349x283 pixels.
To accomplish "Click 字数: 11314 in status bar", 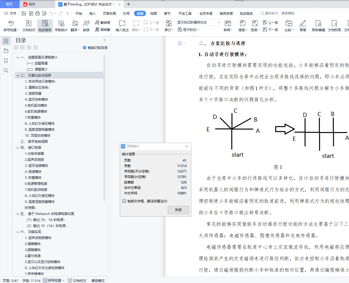I will click(31, 281).
